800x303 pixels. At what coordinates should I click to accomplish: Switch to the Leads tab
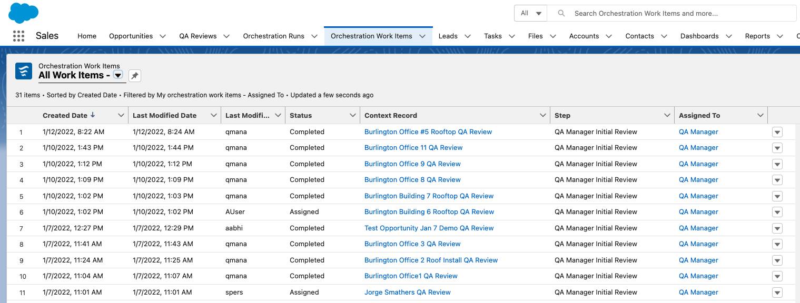click(448, 36)
